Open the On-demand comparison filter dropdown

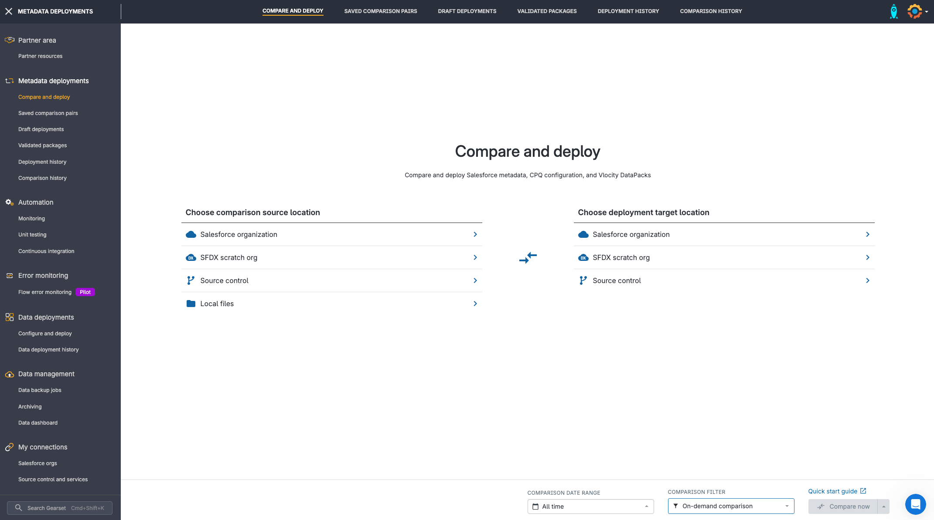point(731,506)
